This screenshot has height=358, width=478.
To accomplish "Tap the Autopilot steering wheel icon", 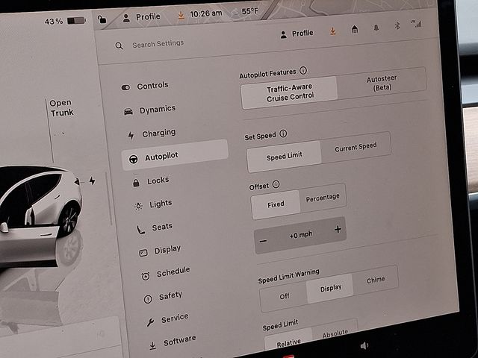I will click(133, 159).
